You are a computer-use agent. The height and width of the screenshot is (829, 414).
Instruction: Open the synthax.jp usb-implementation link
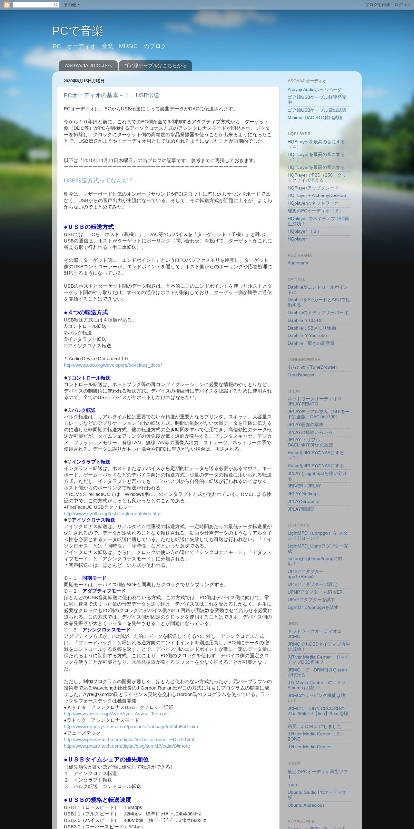click(113, 514)
